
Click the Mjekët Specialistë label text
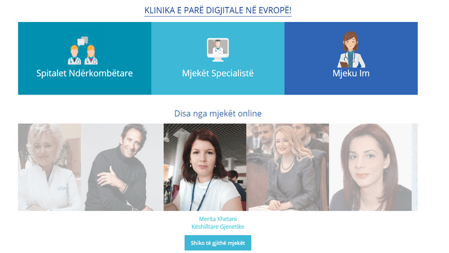218,73
